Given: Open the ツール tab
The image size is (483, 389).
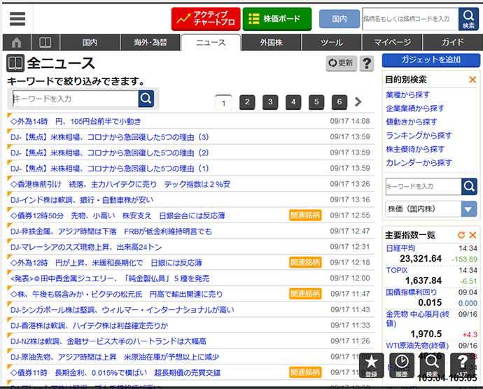Looking at the screenshot, I should pos(331,42).
